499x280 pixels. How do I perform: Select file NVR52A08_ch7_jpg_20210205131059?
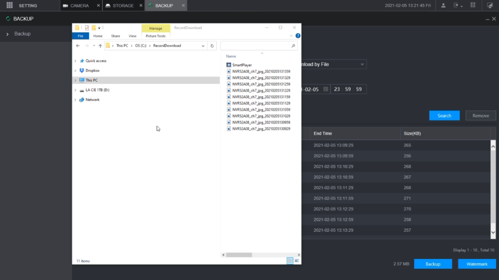coord(261,110)
